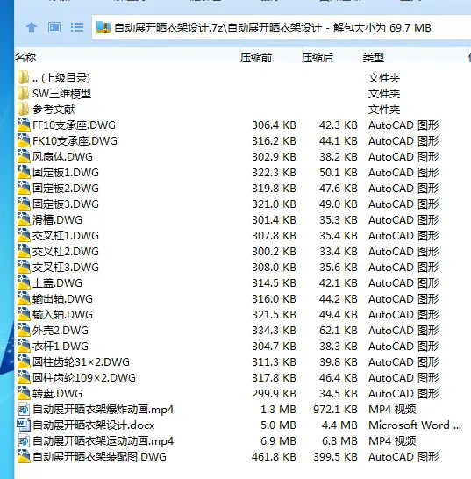Viewport: 471px width, 479px height.
Task: Select the .. (上级目录) entry name
Action: tap(61, 78)
